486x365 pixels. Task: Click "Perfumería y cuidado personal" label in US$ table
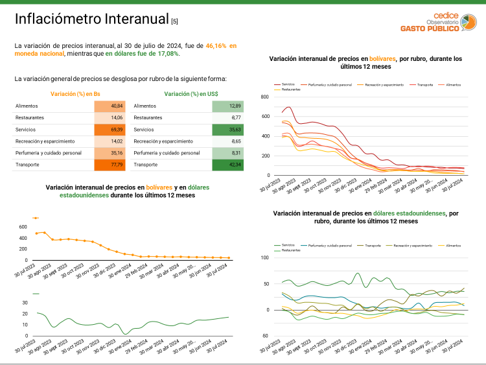click(x=167, y=153)
